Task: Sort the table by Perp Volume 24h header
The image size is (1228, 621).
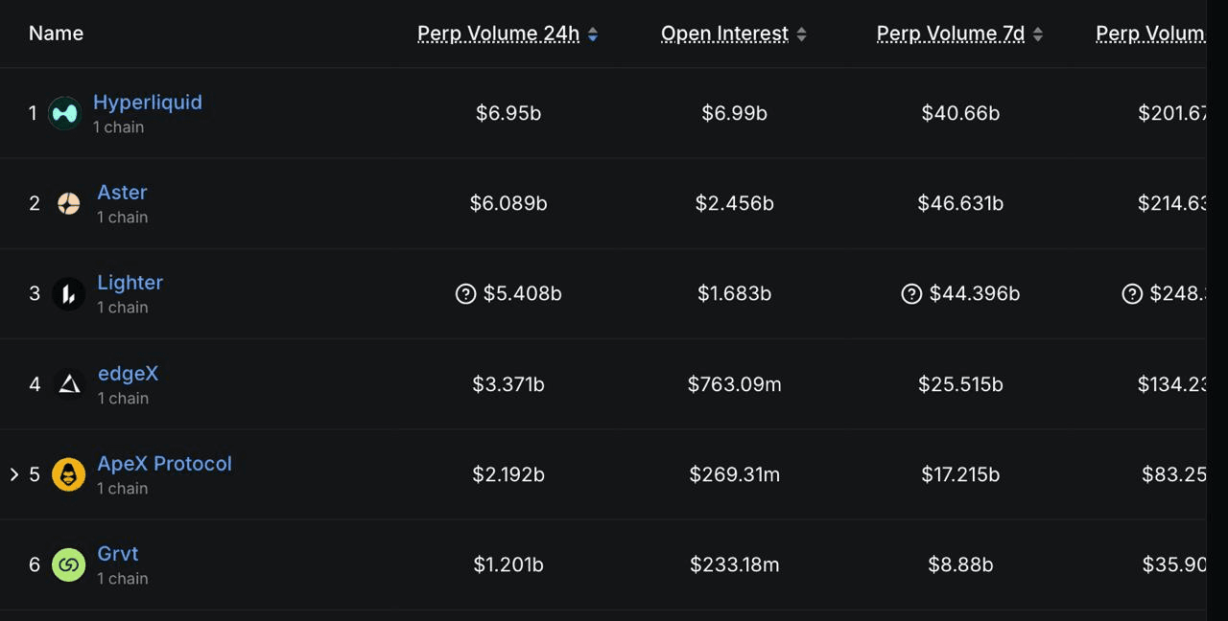Action: click(x=498, y=34)
